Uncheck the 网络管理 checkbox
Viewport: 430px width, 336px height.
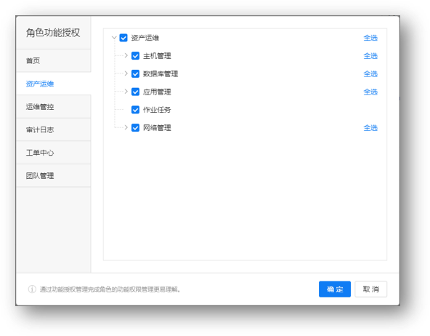[136, 128]
